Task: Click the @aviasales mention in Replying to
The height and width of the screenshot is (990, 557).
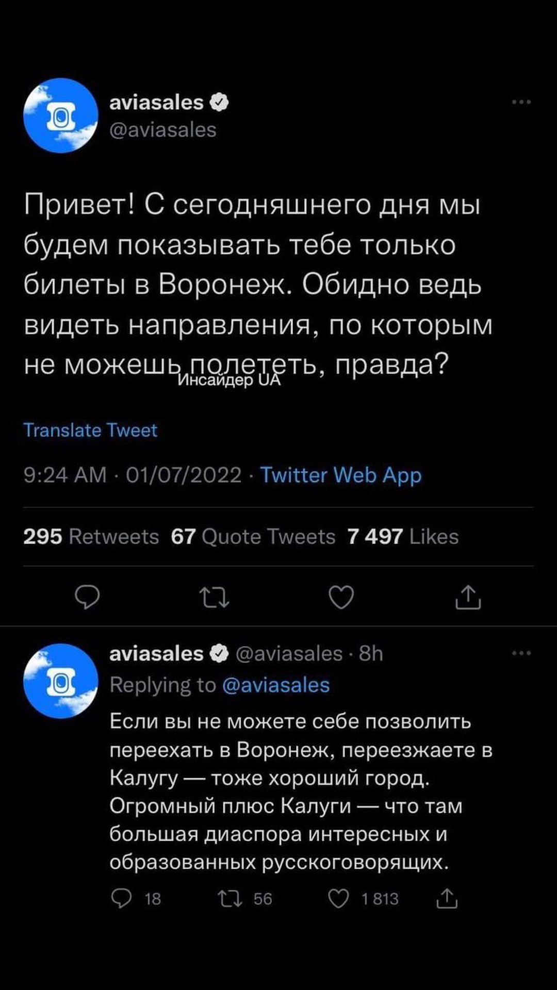Action: 276,685
